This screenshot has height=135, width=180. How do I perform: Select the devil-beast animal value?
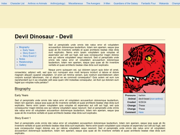point(144,99)
